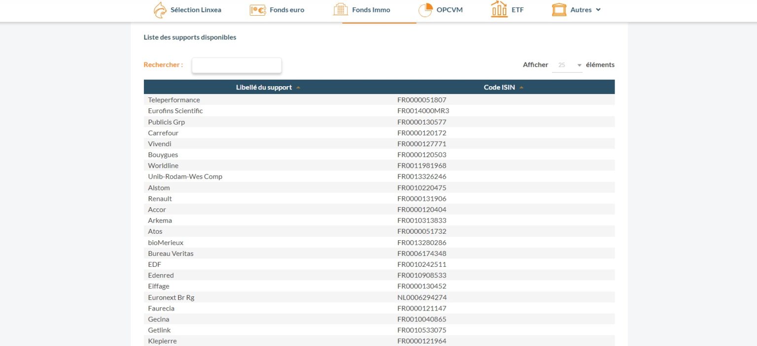This screenshot has width=757, height=346.
Task: Open the Afficher 25 éléments dropdown
Action: 567,65
